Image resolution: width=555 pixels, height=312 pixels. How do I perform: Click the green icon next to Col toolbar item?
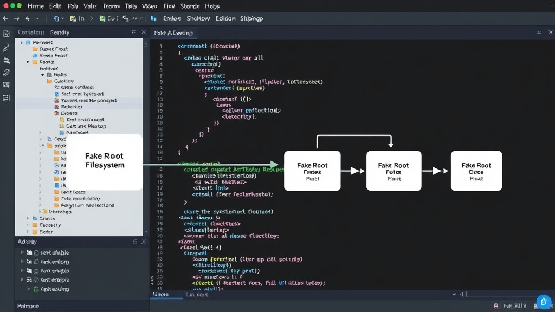[102, 18]
